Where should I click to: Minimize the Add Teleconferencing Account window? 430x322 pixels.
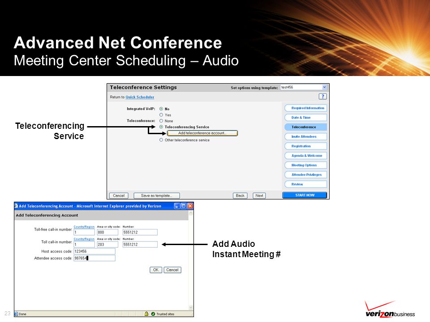coord(177,206)
